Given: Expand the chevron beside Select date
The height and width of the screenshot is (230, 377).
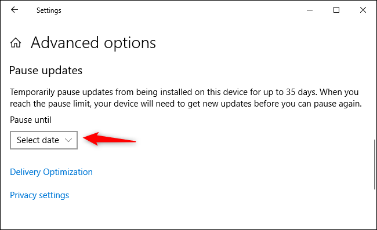Looking at the screenshot, I should (x=68, y=140).
